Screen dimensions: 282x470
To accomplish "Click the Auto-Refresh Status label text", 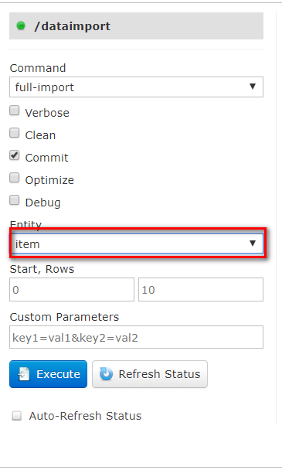I will (x=85, y=416).
